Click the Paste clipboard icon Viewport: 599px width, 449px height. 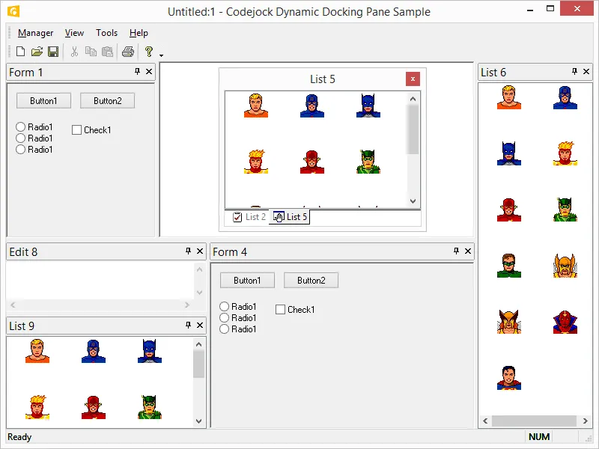coord(107,51)
